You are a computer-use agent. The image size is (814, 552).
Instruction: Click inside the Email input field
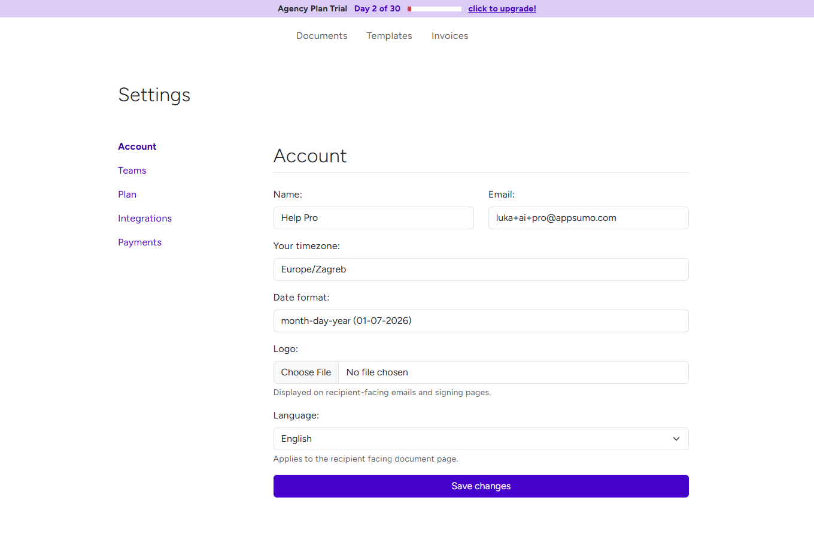click(588, 218)
